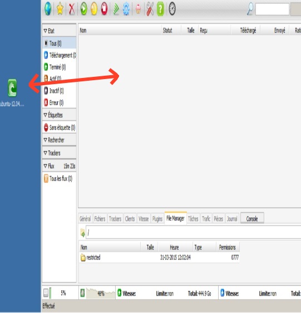This screenshot has height=313, width=301.
Task: Start torrent with green play icon
Action: pos(84,9)
